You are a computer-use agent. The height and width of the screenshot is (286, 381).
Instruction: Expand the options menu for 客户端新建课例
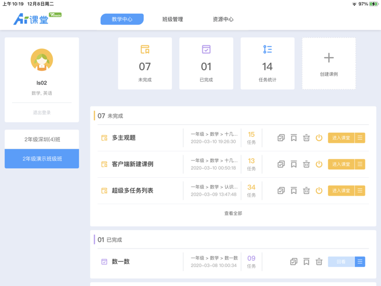(360, 164)
